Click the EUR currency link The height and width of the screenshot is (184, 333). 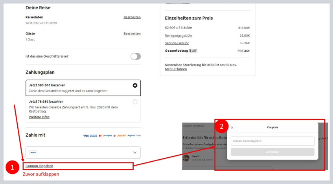(x=193, y=51)
